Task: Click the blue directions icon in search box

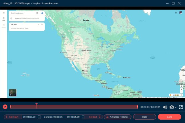Action: 42,13
